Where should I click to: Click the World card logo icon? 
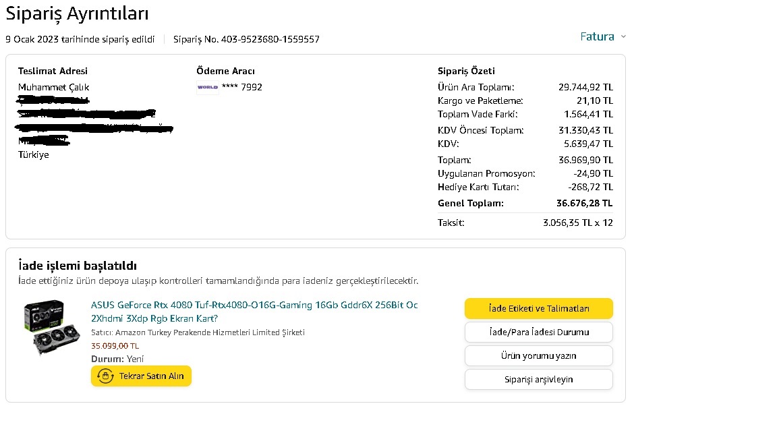pos(207,87)
